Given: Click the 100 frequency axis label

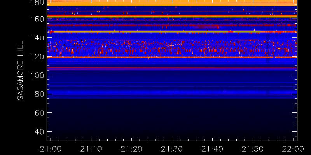Looking at the screenshot, I should click(37, 75).
